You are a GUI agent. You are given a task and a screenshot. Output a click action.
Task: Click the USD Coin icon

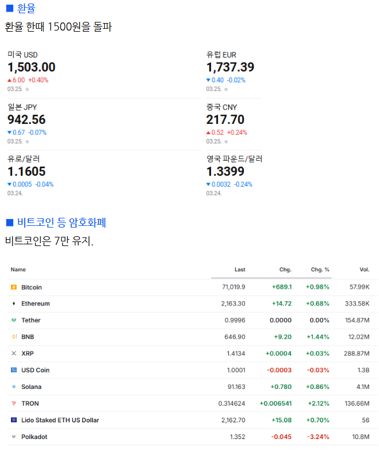[14, 370]
